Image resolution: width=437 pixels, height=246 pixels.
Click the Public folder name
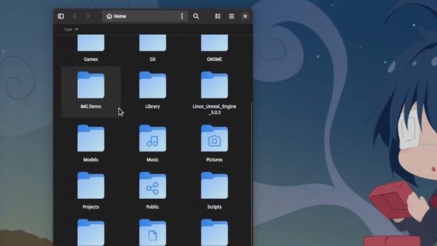tap(152, 206)
